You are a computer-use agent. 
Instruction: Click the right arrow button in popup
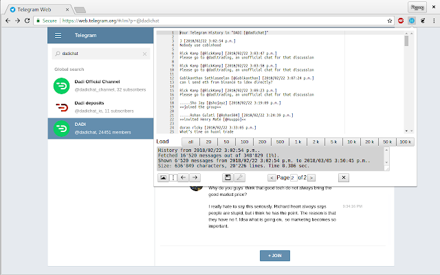(195, 177)
